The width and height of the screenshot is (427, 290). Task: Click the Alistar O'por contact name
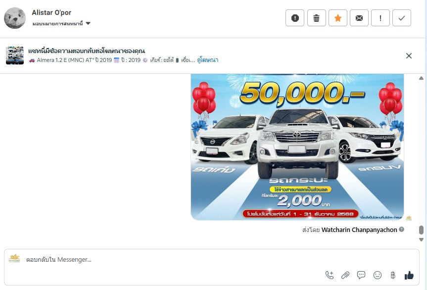point(51,12)
